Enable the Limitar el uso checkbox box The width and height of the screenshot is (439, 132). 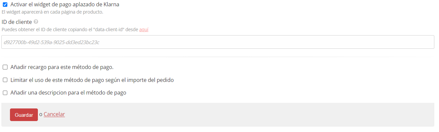(5, 80)
